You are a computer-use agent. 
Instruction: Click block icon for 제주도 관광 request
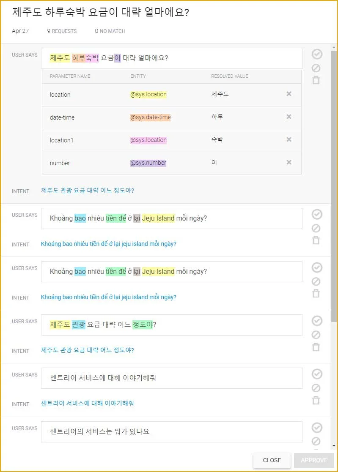click(x=316, y=335)
